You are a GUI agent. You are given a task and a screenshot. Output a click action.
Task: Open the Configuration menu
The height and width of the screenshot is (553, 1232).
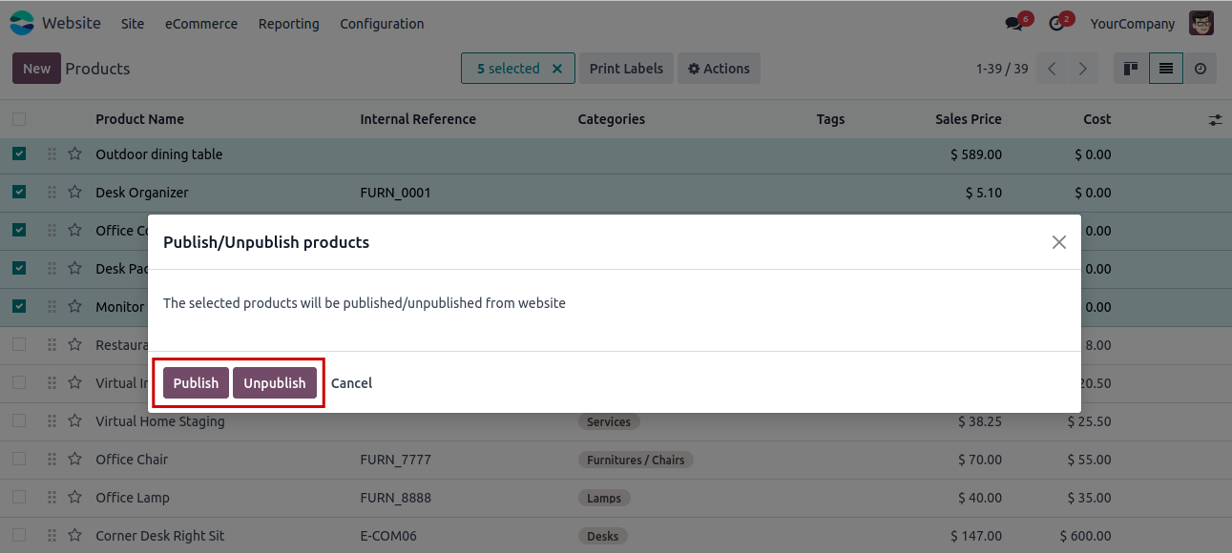tap(382, 24)
